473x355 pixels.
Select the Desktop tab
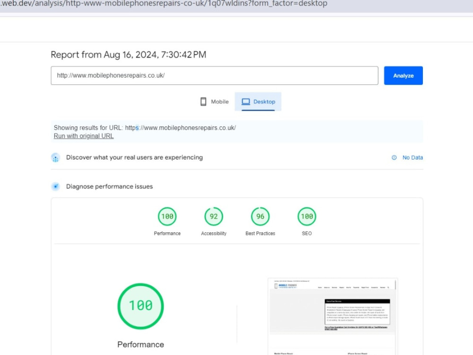258,102
